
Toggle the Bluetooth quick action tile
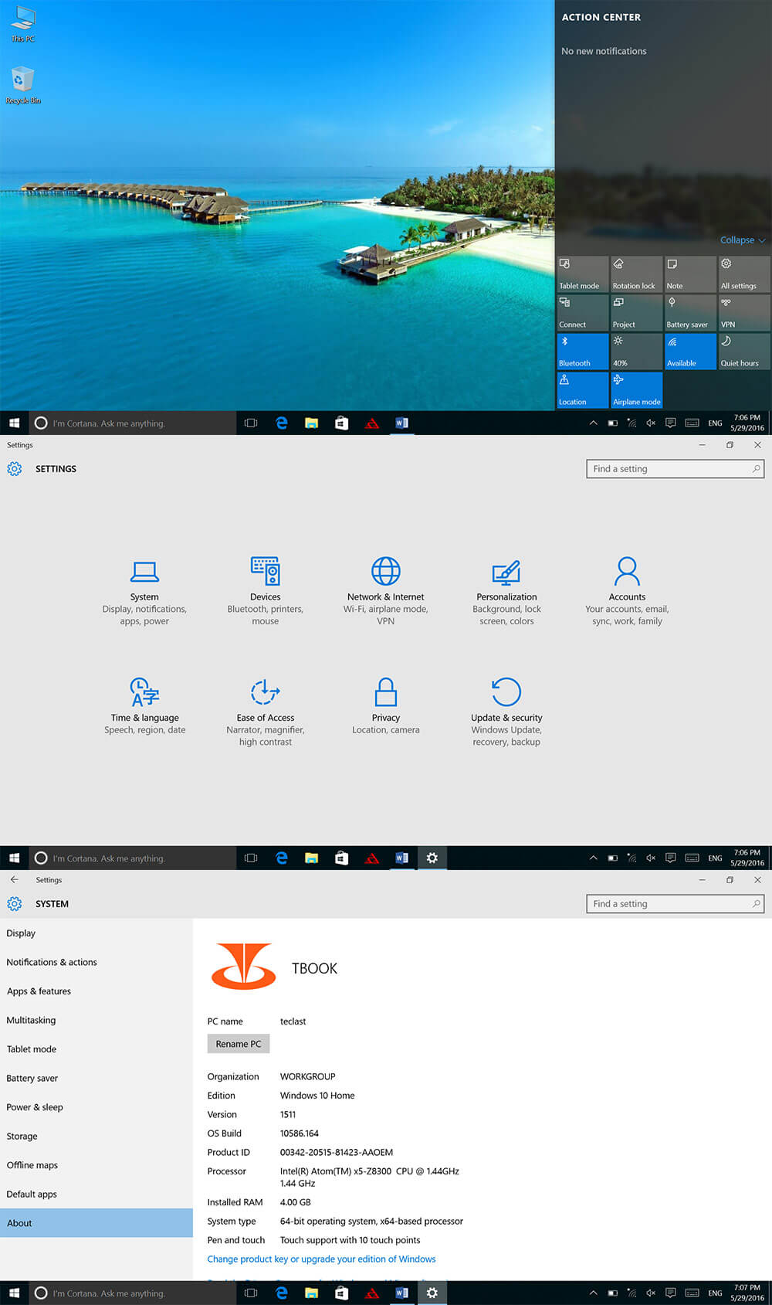coord(583,352)
